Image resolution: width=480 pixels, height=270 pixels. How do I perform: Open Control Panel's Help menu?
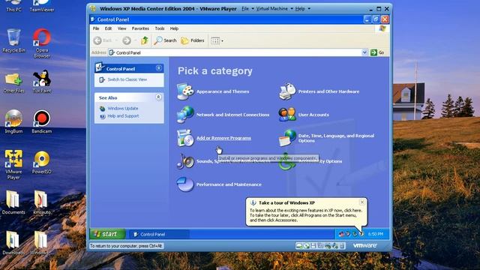point(174,28)
